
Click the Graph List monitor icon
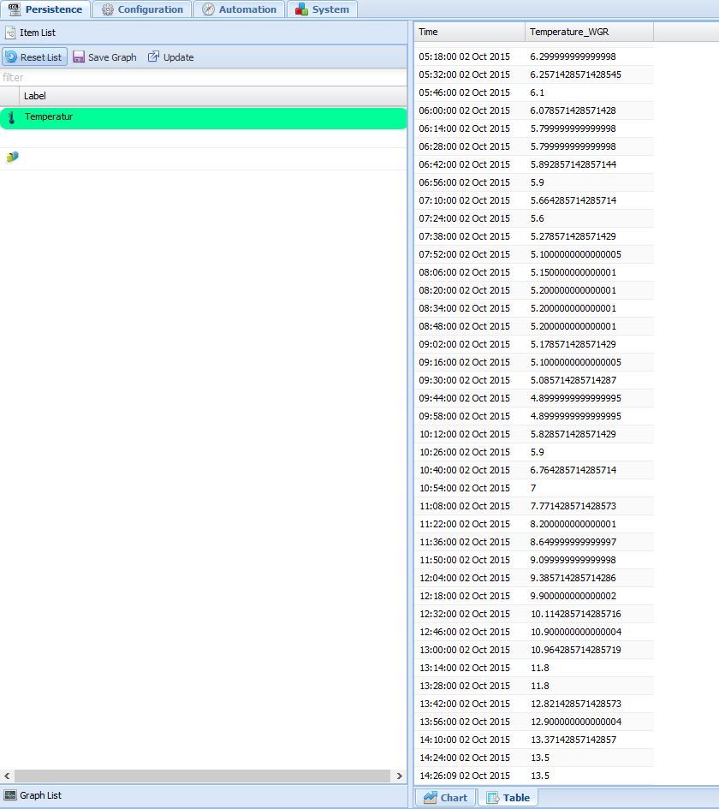click(10, 795)
